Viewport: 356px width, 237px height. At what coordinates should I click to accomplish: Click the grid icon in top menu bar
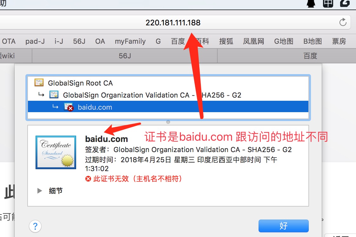point(328,3)
